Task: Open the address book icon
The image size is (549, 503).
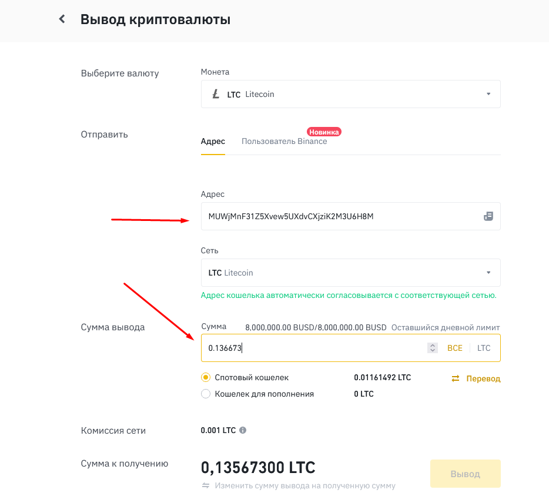Action: pos(488,216)
